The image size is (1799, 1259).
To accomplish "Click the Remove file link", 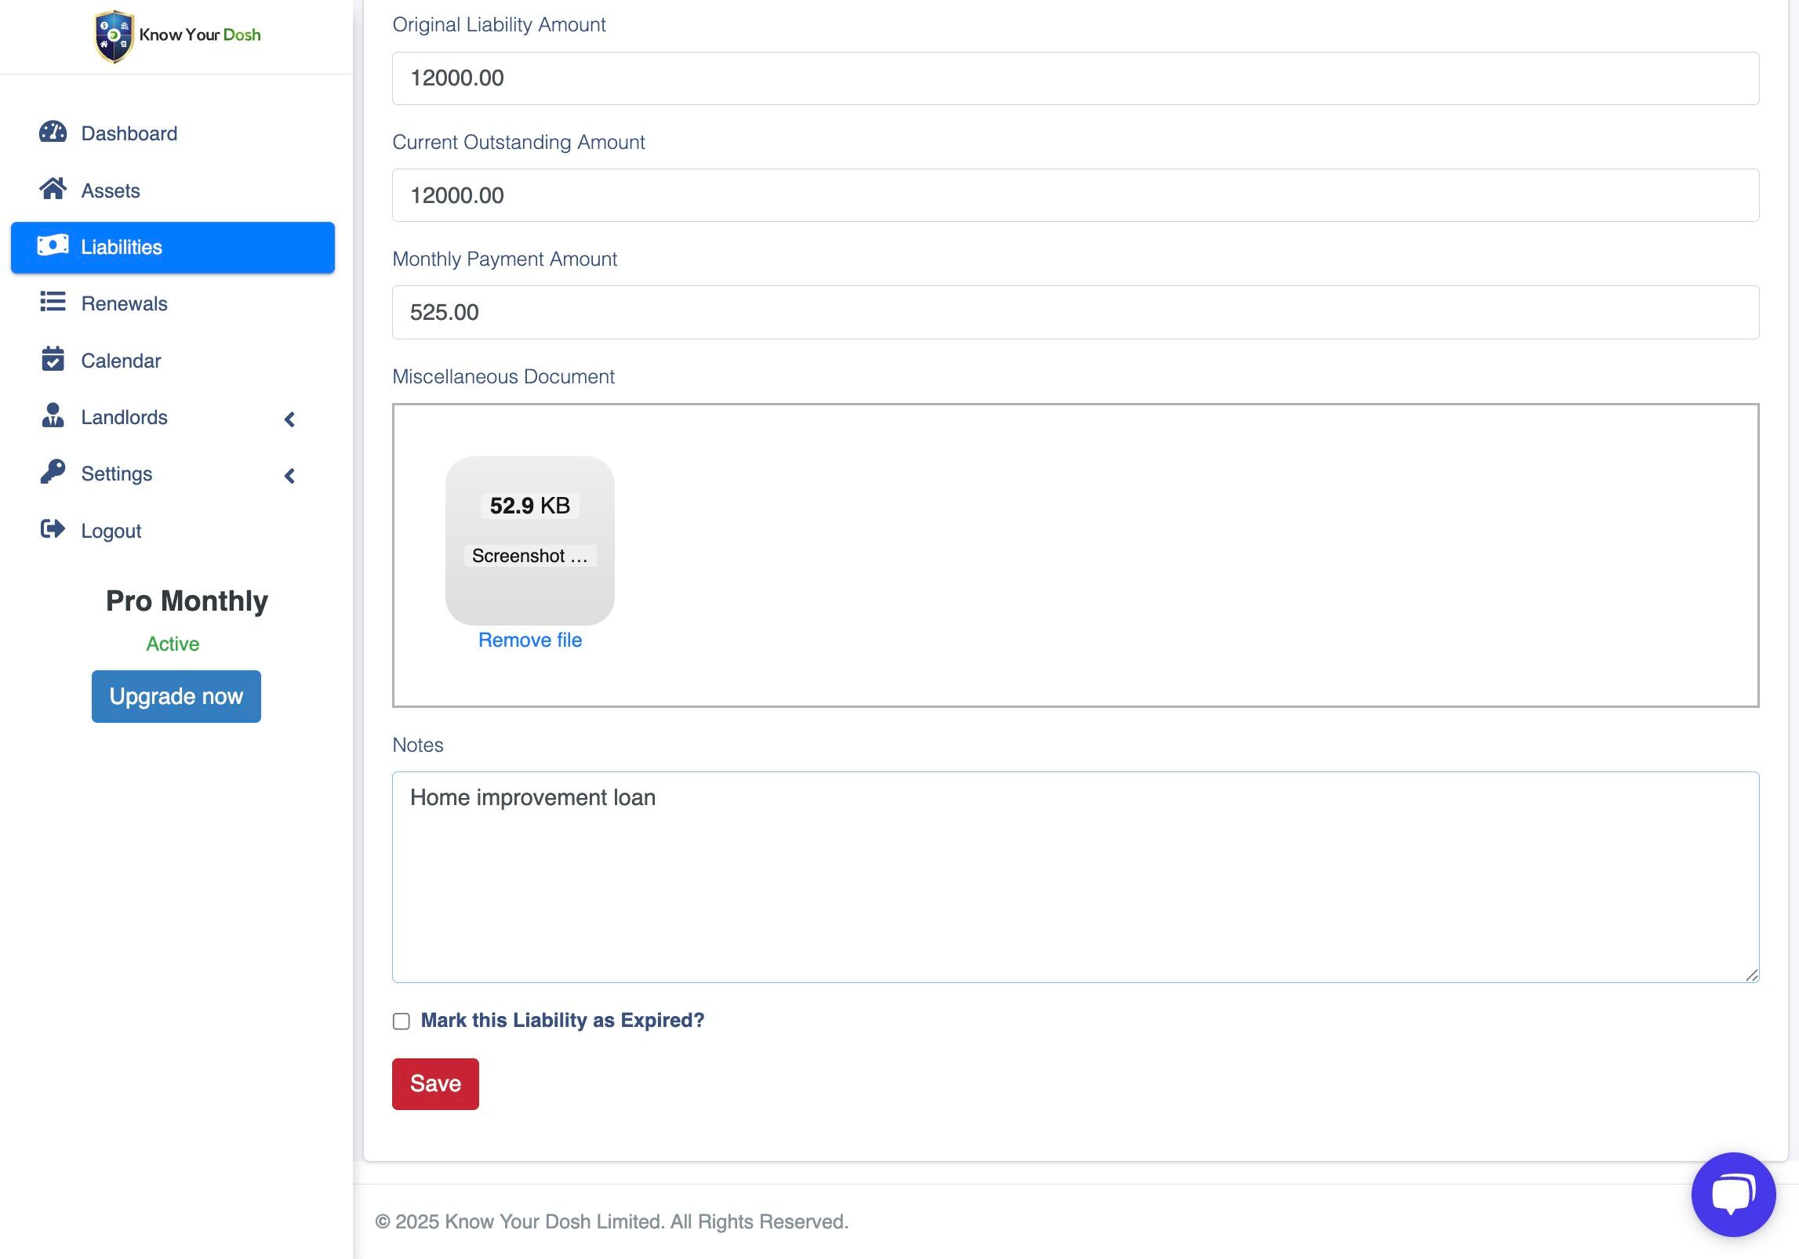I will pos(530,640).
